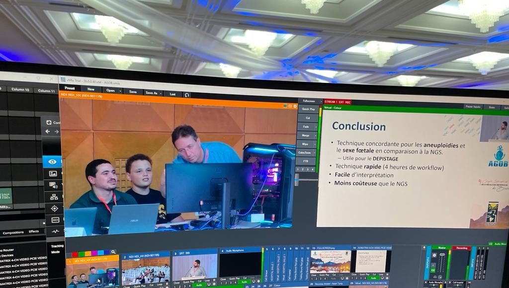
Task: Click the Cut transition button
Action: click(x=308, y=118)
